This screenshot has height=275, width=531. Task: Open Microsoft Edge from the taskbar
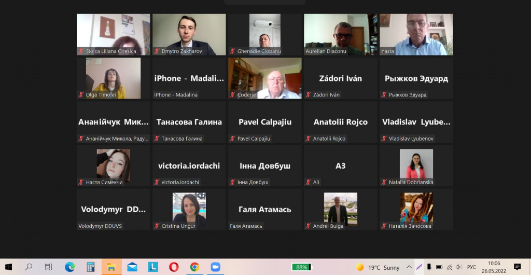(x=70, y=267)
